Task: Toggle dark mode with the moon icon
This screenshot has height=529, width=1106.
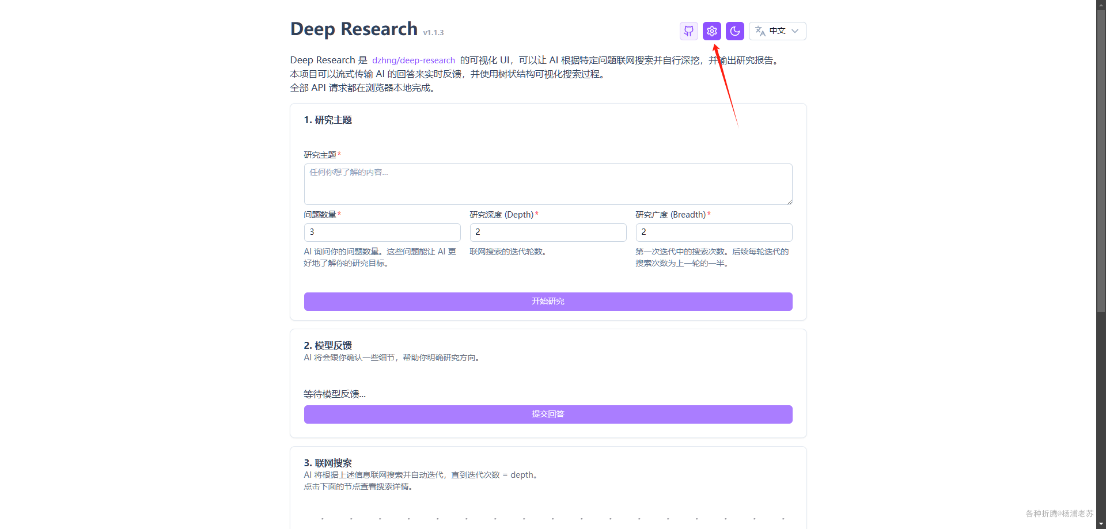Action: tap(735, 31)
